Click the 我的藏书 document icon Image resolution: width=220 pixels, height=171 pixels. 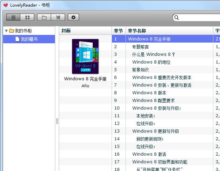coord(17,39)
